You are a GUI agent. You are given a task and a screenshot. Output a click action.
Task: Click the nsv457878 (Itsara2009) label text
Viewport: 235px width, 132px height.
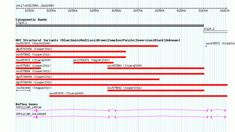(x=67, y=93)
